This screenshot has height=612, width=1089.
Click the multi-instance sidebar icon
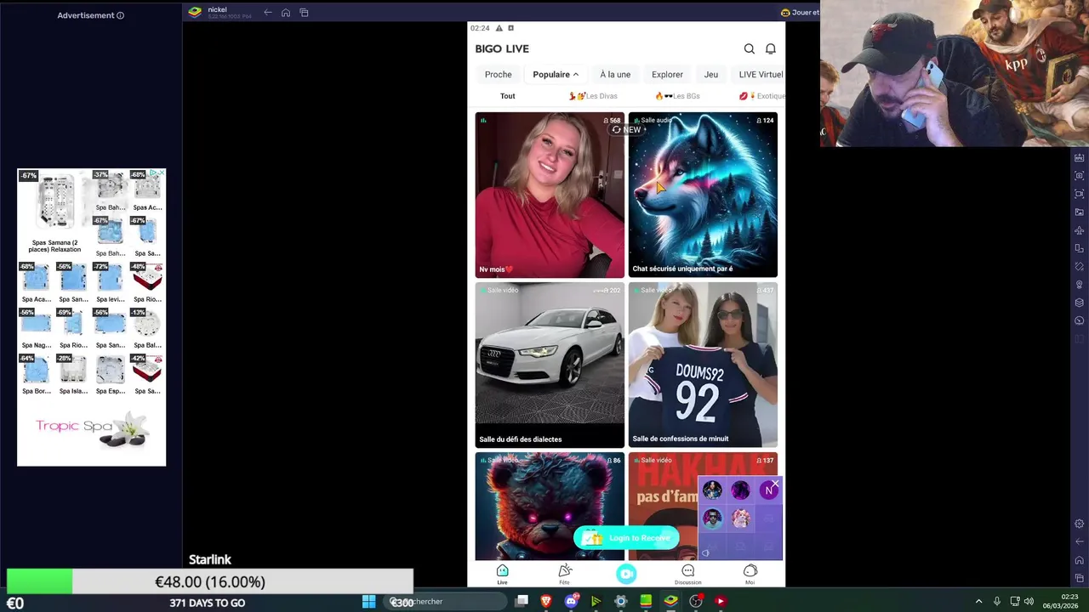pos(1080,248)
